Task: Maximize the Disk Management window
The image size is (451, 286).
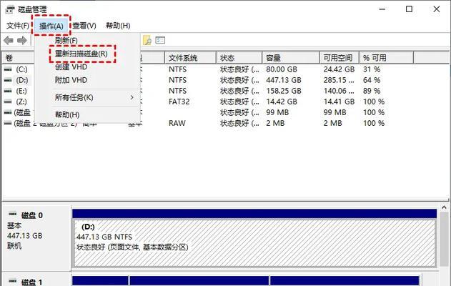Action: [x=409, y=9]
